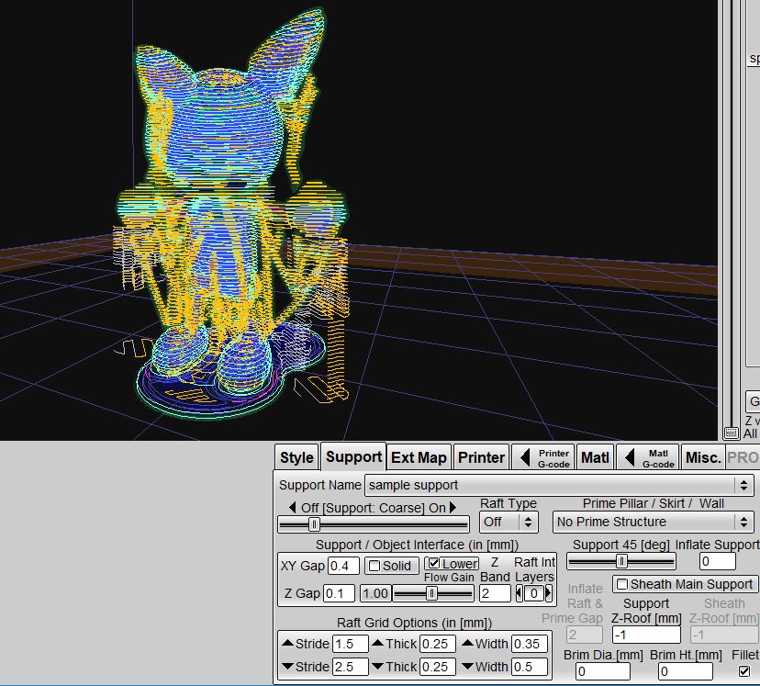Click the left arrow on the Matl G-code tab
This screenshot has height=686, width=760.
pyautogui.click(x=630, y=457)
